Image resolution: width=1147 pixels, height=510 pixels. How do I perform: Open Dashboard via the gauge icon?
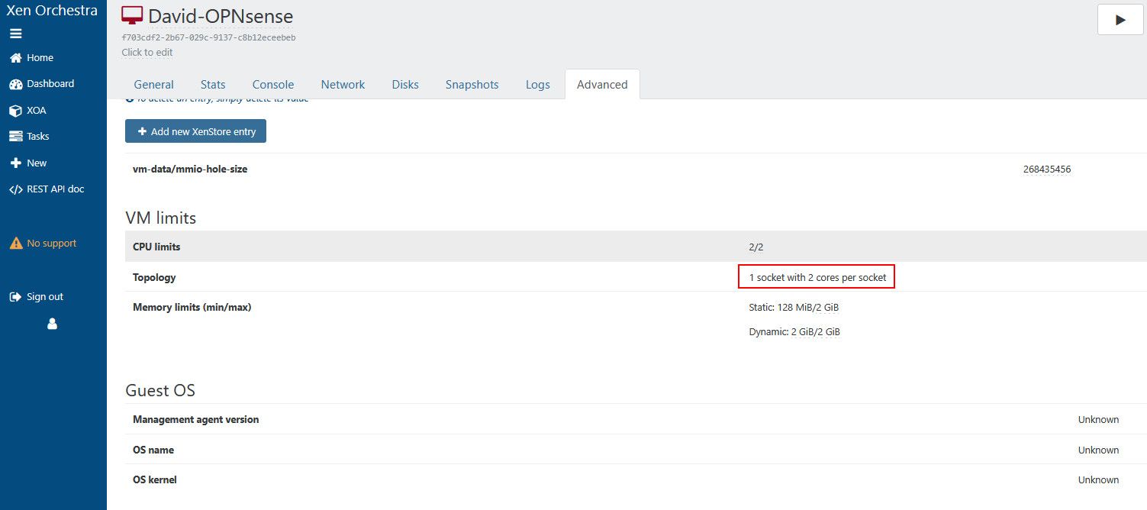(x=15, y=84)
